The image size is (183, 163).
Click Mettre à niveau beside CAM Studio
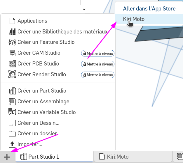pos(98,53)
